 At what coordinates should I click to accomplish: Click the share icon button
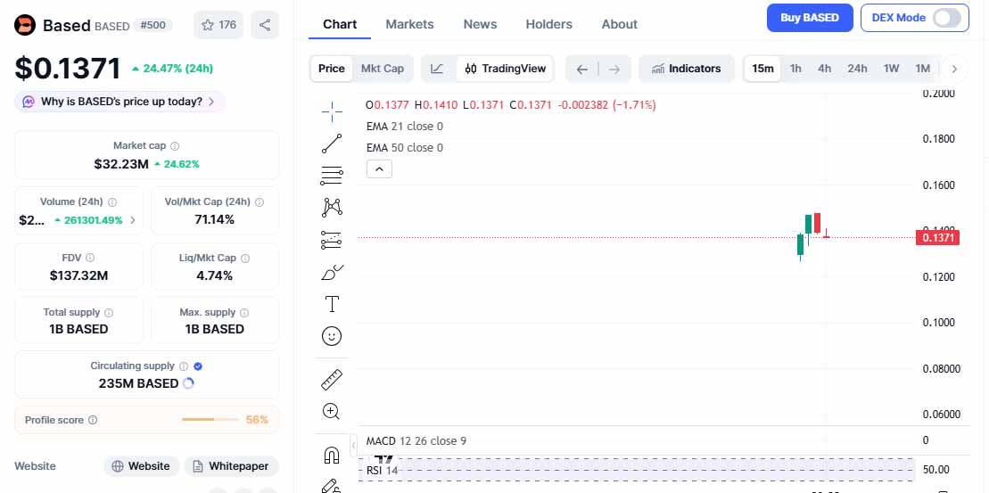[x=265, y=25]
